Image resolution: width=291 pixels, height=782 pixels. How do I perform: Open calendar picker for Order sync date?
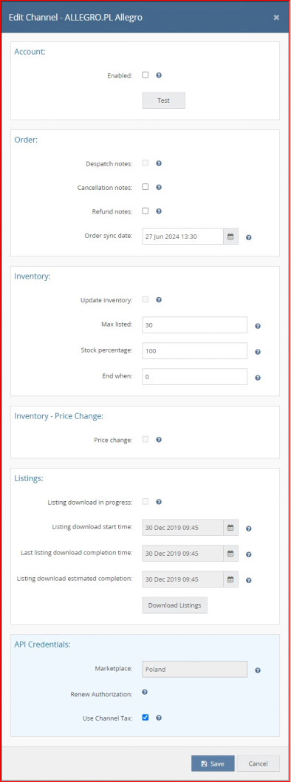[230, 237]
